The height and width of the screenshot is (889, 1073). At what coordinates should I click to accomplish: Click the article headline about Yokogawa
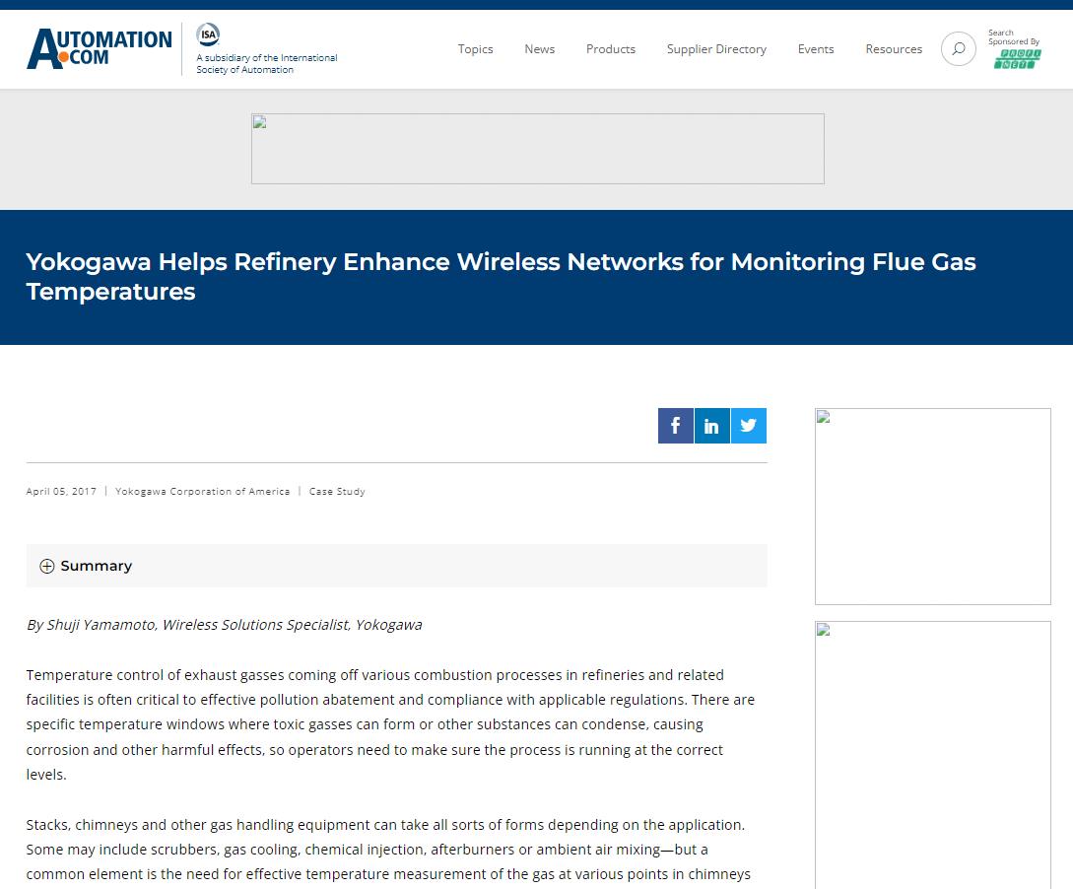tap(501, 277)
